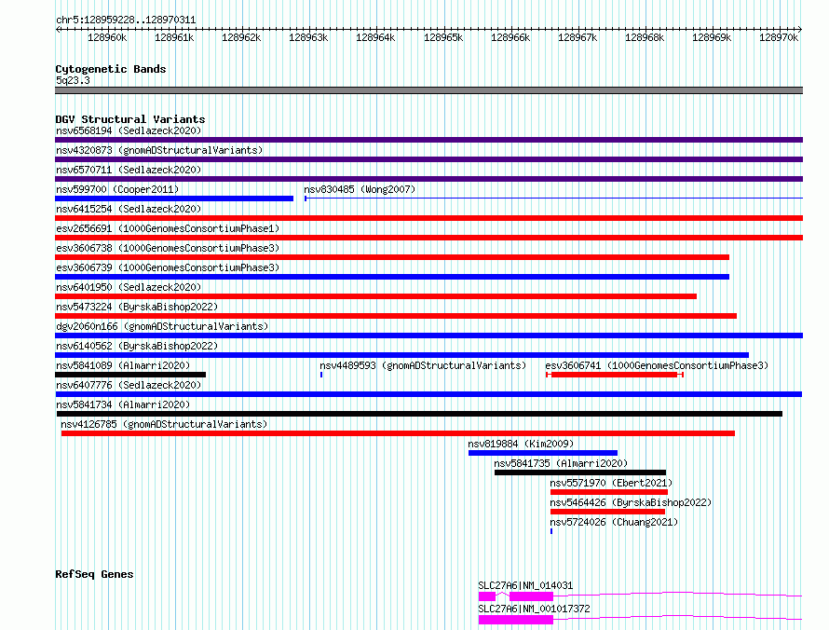Select the nsv5841734 (Almarri2020) black bar

419,414
